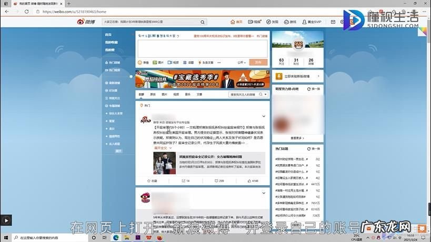Open the messages envelope icon in header
Screen dimensions: 431x242
333,22
